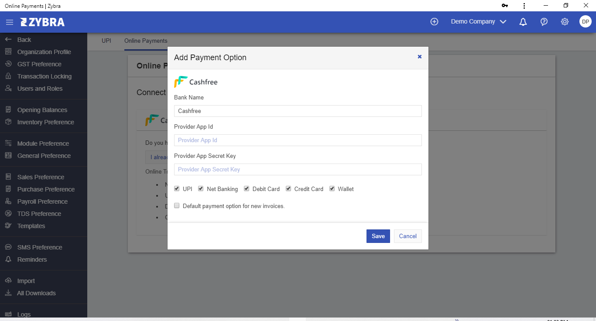Click the quick-add plus circle icon
Viewport: 596px width, 321px height.
434,21
